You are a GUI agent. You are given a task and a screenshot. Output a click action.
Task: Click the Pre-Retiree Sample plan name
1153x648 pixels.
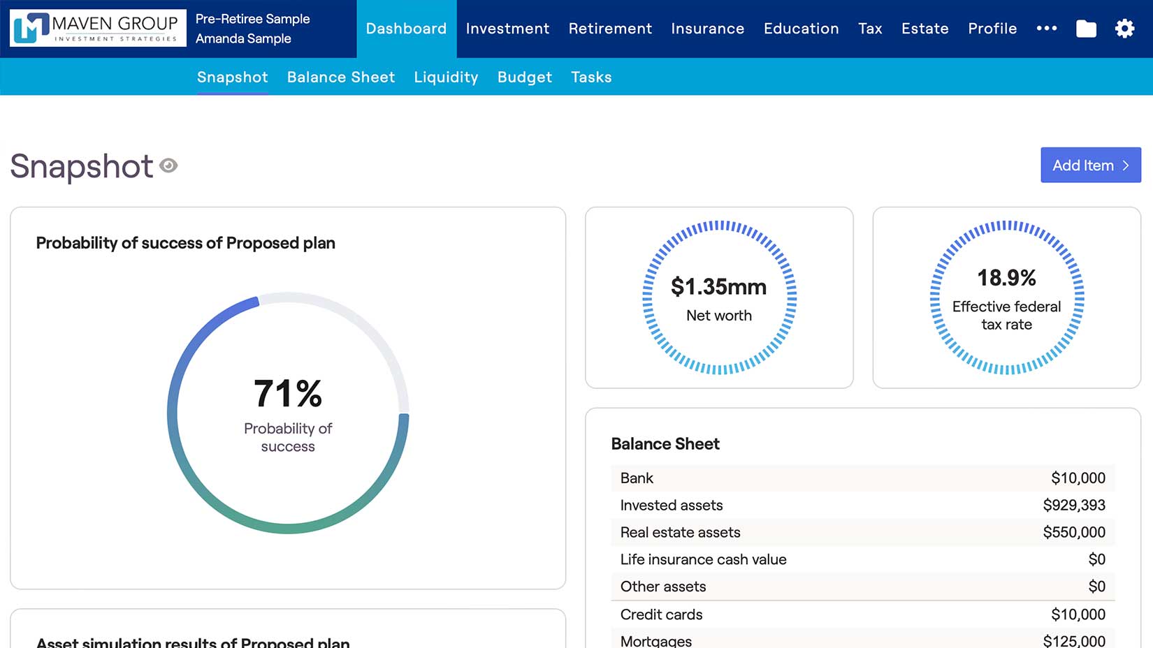(252, 19)
